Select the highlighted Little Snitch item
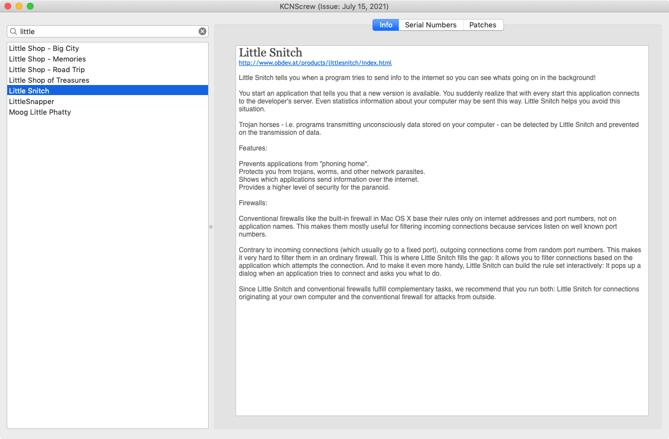The image size is (669, 439). pos(29,91)
